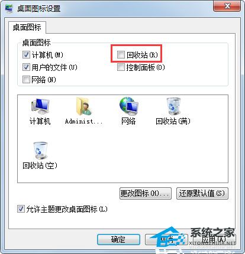The height and width of the screenshot is (254, 245).
Task: Select the 计算机 computer icon in preview
Action: [40, 106]
